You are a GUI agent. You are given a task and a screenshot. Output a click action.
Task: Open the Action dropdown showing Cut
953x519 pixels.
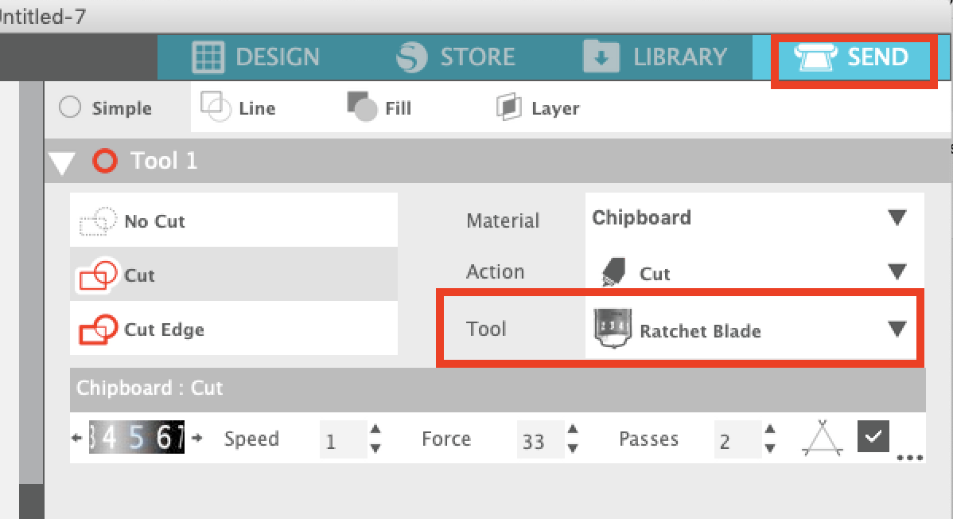[900, 271]
